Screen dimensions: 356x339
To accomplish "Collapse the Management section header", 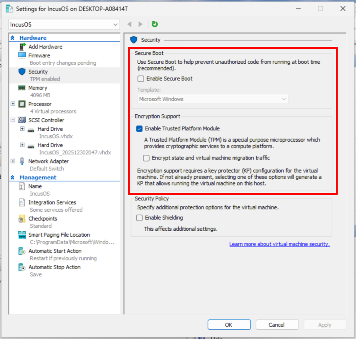I will (x=13, y=177).
